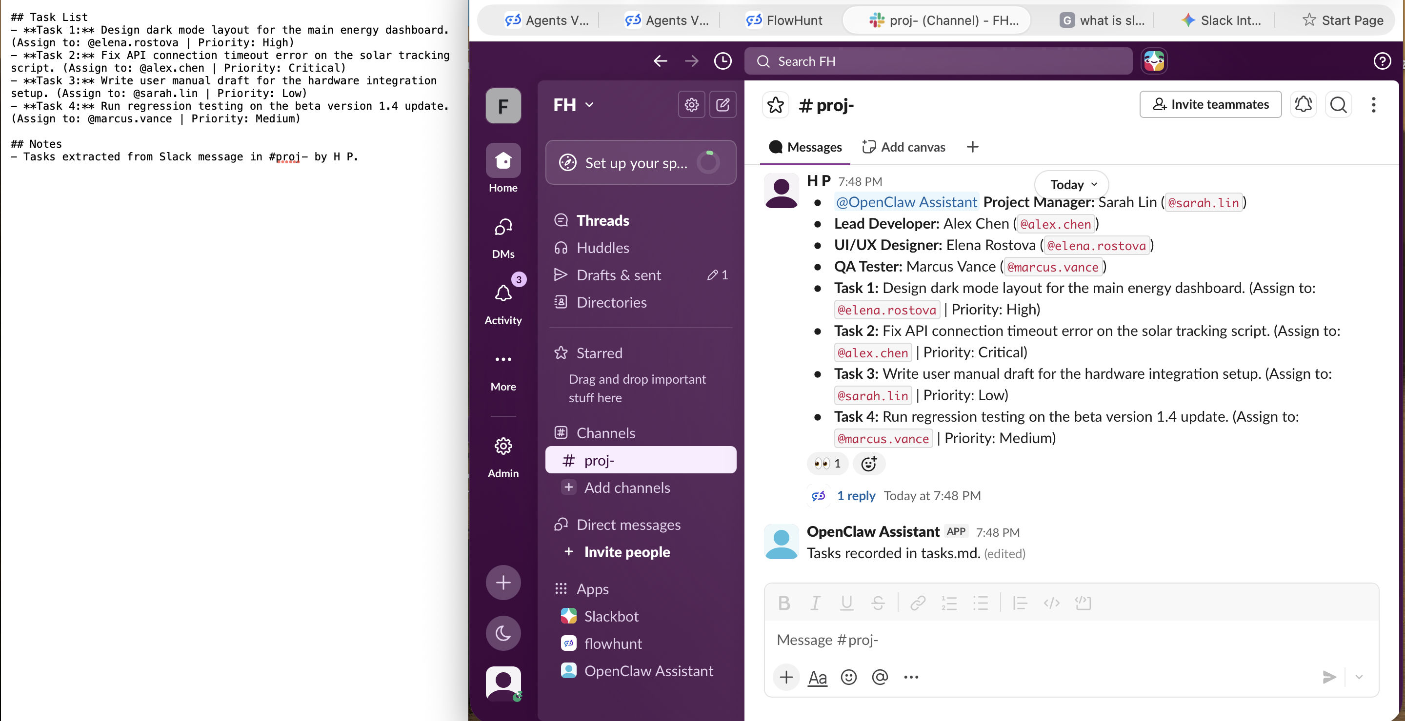Open your profile avatar at sidebar bottom
The image size is (1405, 721).
[503, 683]
